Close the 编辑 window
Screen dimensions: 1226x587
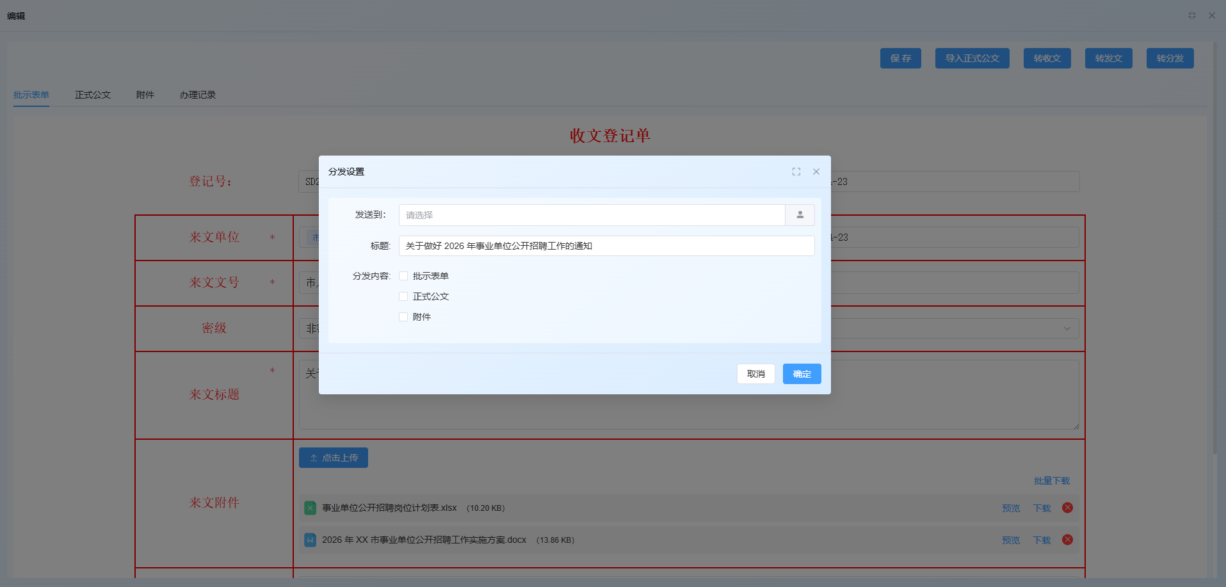point(1212,15)
